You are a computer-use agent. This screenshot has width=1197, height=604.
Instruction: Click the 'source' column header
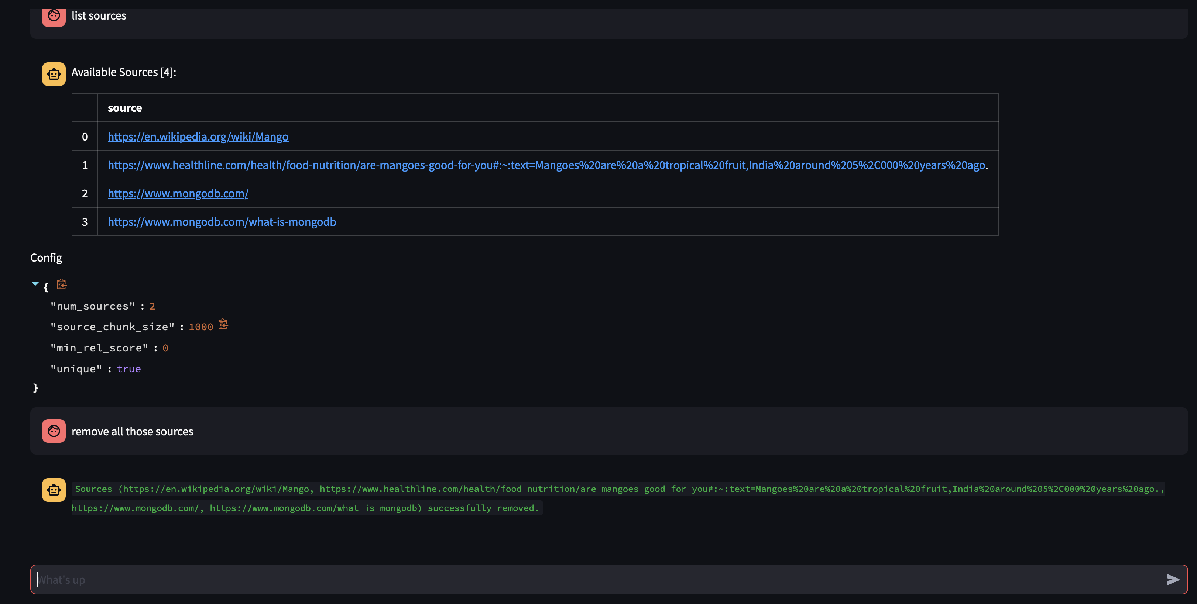pyautogui.click(x=124, y=108)
